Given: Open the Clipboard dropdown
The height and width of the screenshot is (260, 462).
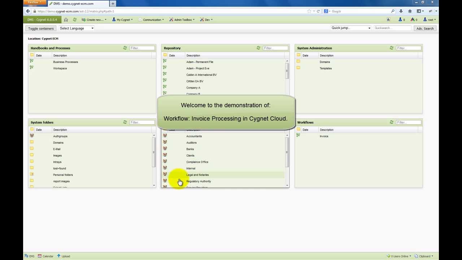Looking at the screenshot, I should coord(424,256).
